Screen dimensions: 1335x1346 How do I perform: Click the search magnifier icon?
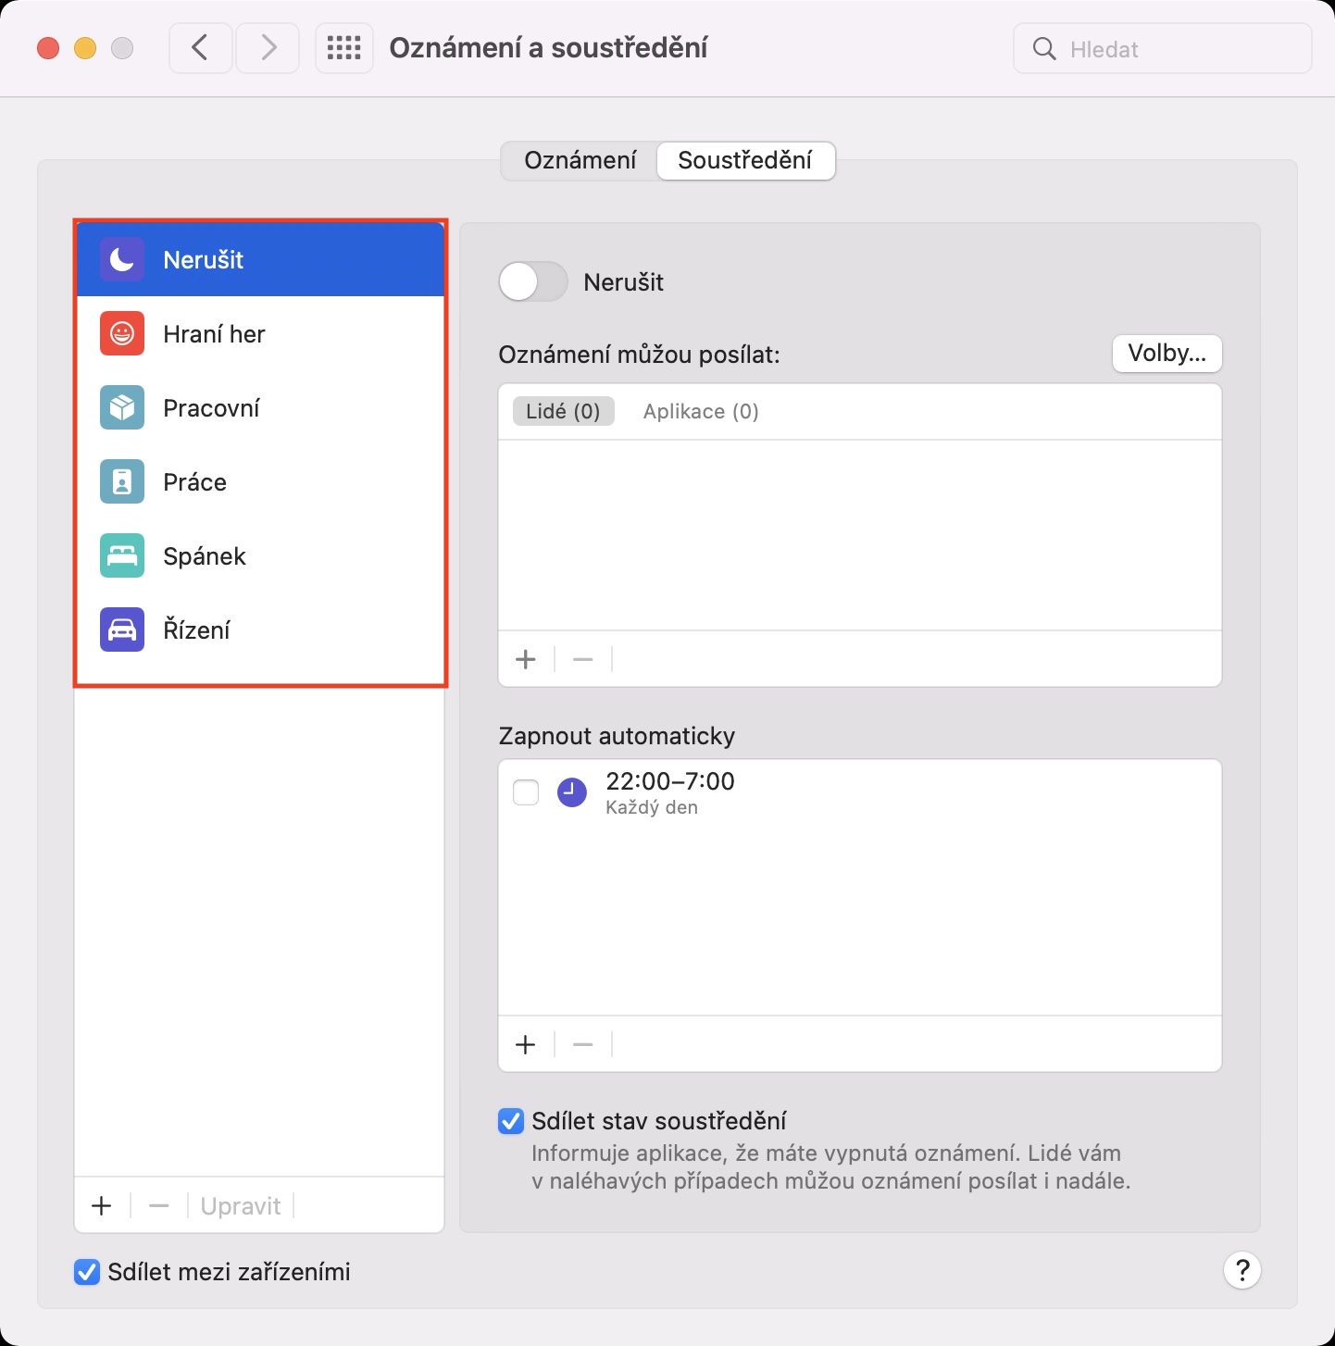tap(1044, 49)
